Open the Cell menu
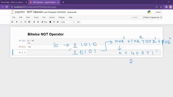This screenshot has height=97, width=173. pos(44,17)
